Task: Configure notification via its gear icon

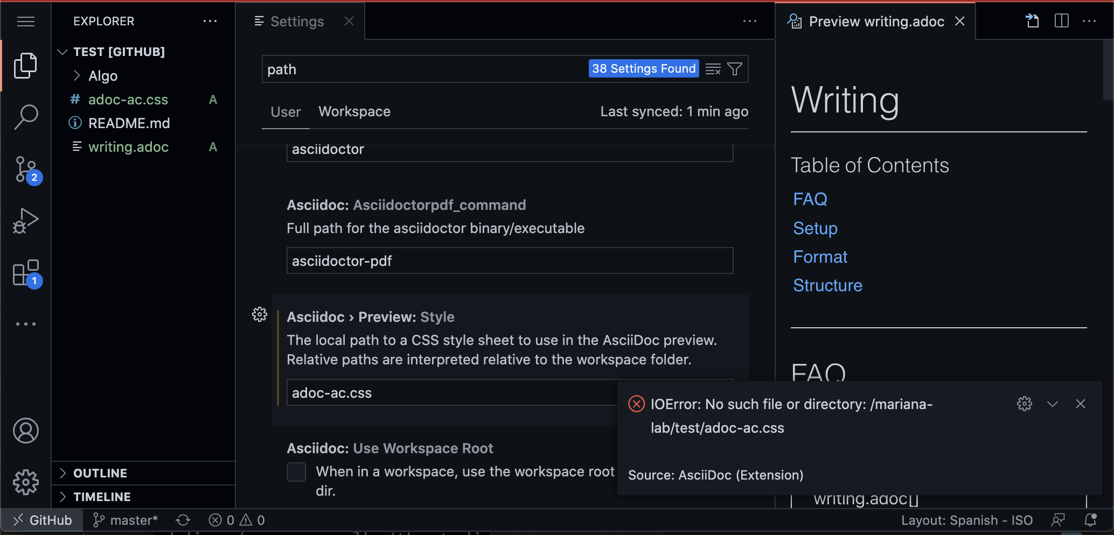Action: pos(1025,404)
